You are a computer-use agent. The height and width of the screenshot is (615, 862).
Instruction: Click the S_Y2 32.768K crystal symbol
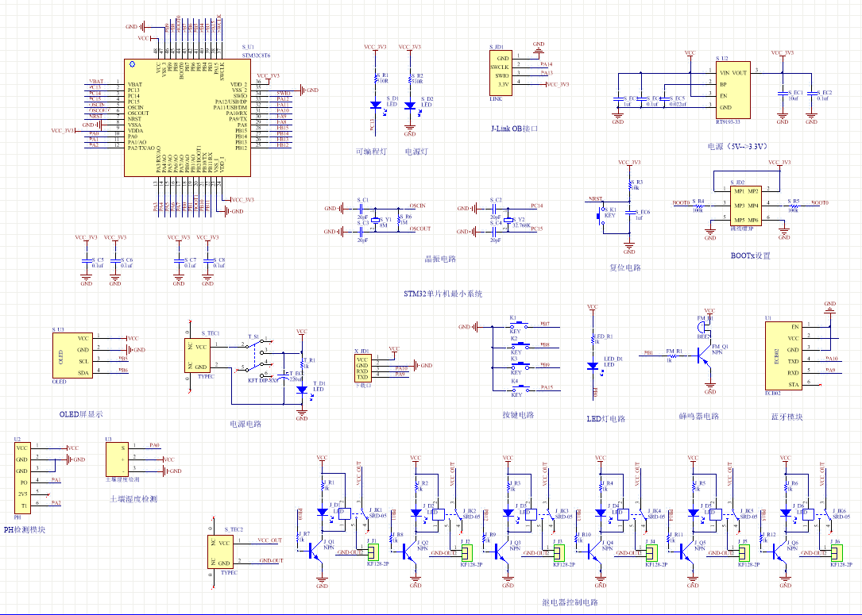tap(509, 220)
